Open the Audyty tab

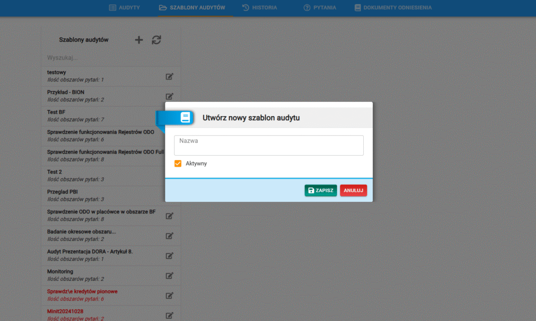(124, 8)
